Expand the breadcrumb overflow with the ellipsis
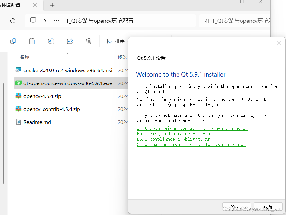 point(56,21)
